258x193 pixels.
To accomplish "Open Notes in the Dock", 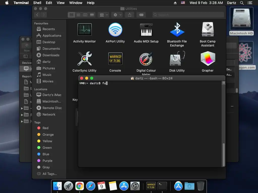I will tap(113, 186).
